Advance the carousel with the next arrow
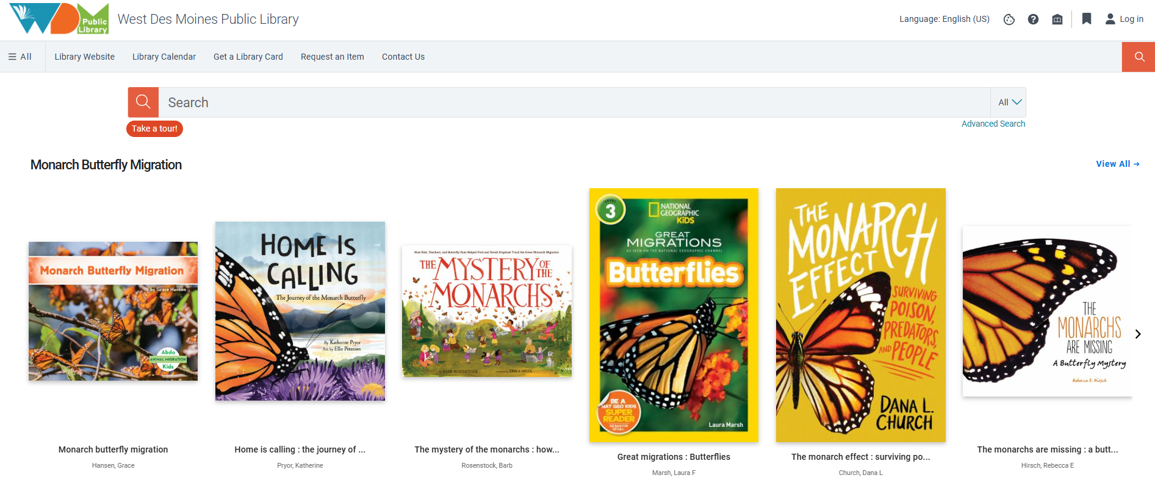 click(1138, 334)
